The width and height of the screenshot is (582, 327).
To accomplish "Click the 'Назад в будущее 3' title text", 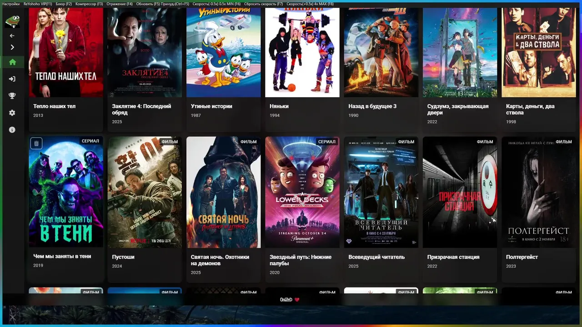I will pos(372,106).
